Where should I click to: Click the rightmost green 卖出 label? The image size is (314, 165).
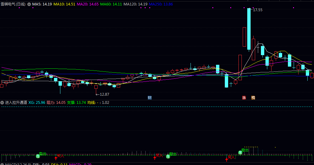[245, 150]
